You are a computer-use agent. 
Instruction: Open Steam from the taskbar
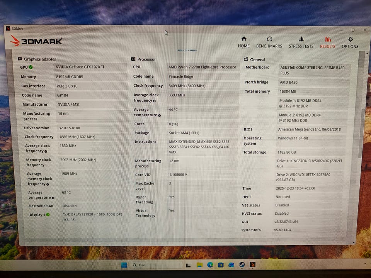pos(242,264)
